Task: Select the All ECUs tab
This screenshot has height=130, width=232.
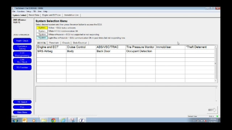Action: coord(41,43)
